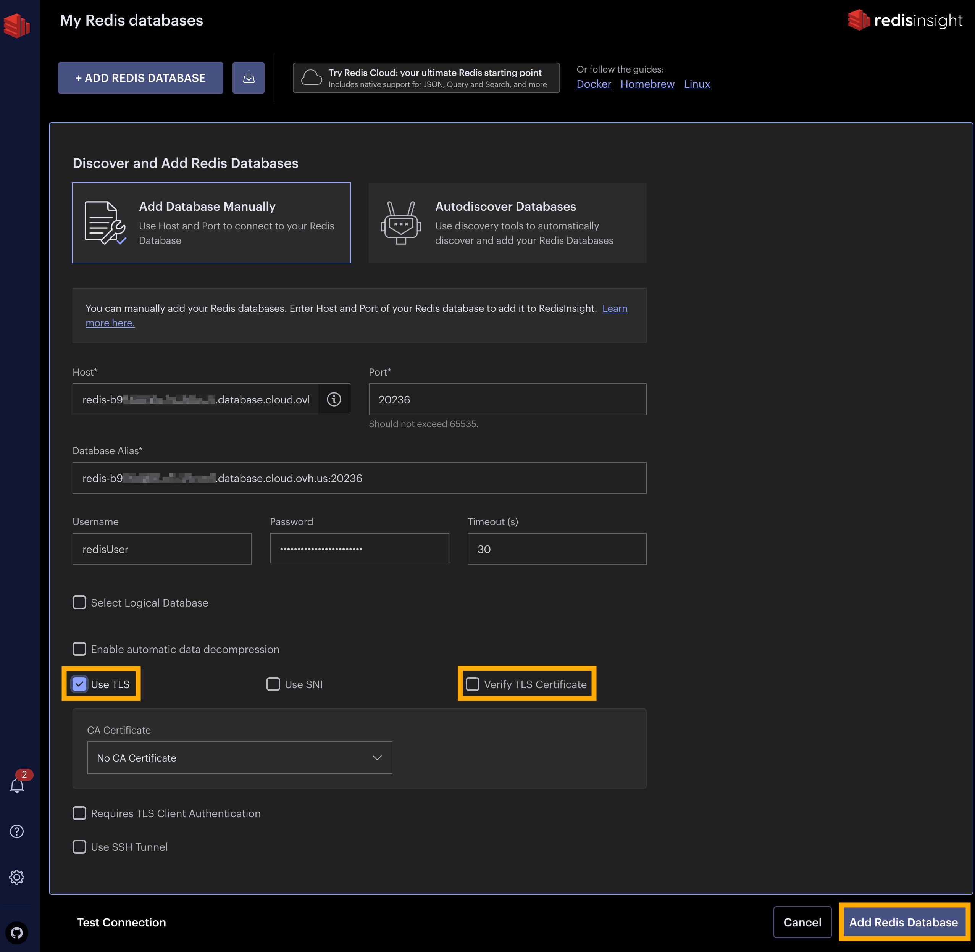The image size is (975, 952).
Task: Open settings via the gear icon
Action: [17, 877]
